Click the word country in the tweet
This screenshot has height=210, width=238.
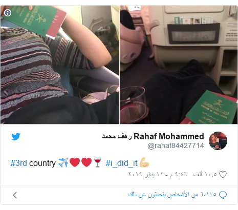click(42, 163)
